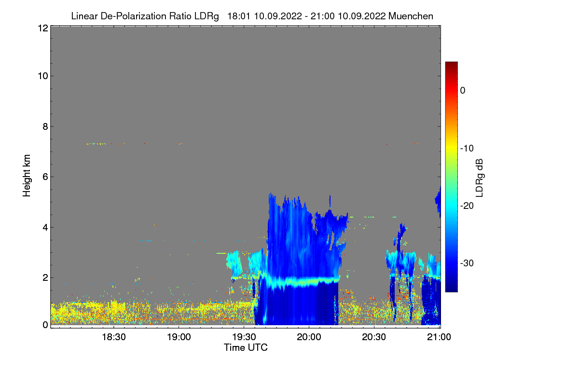The image size is (579, 386).
Task: Click the 'LDRg dB' colorbar label
Action: (480, 177)
